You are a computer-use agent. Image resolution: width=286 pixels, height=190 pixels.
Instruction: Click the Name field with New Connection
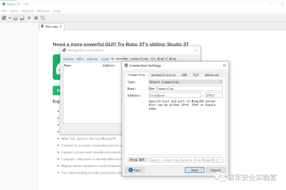pos(186,89)
